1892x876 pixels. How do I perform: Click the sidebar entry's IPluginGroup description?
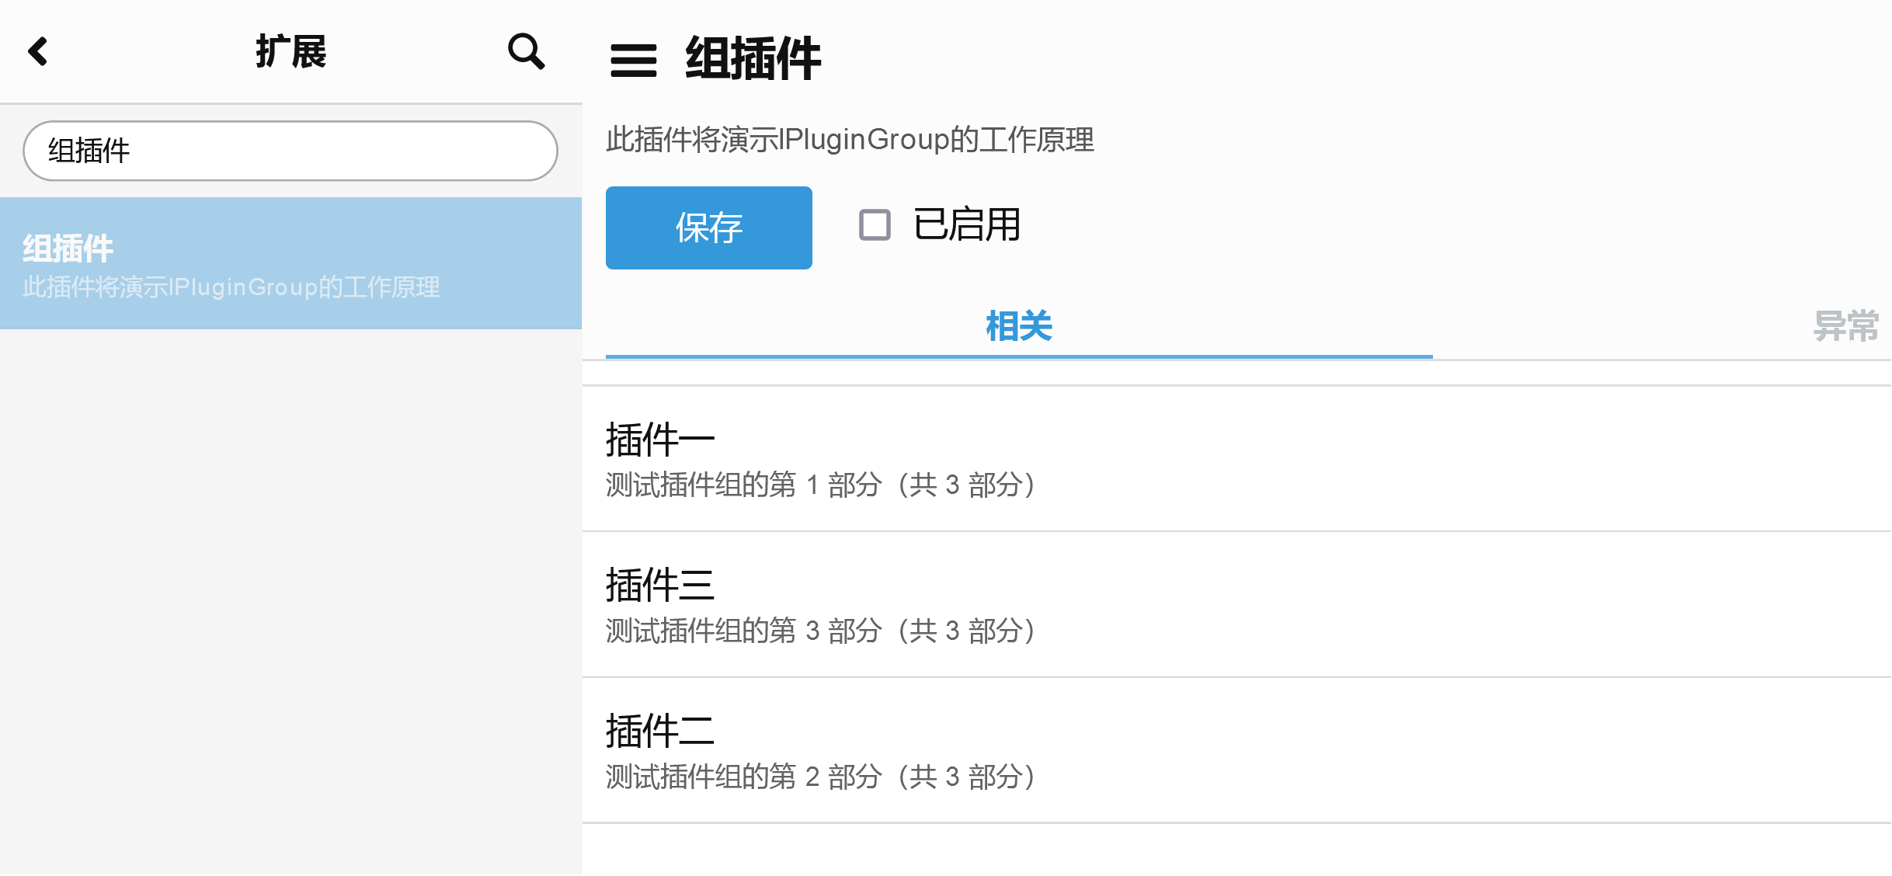[231, 287]
